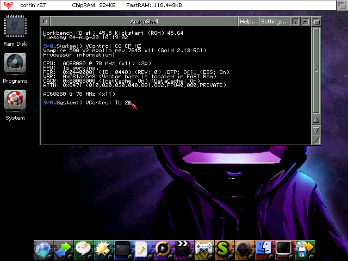The width and height of the screenshot is (348, 261).
Task: Click the 'FastRAM: 118.449KB' title bar text
Action: (x=154, y=5)
